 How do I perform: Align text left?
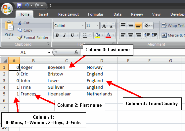click(x=123, y=35)
